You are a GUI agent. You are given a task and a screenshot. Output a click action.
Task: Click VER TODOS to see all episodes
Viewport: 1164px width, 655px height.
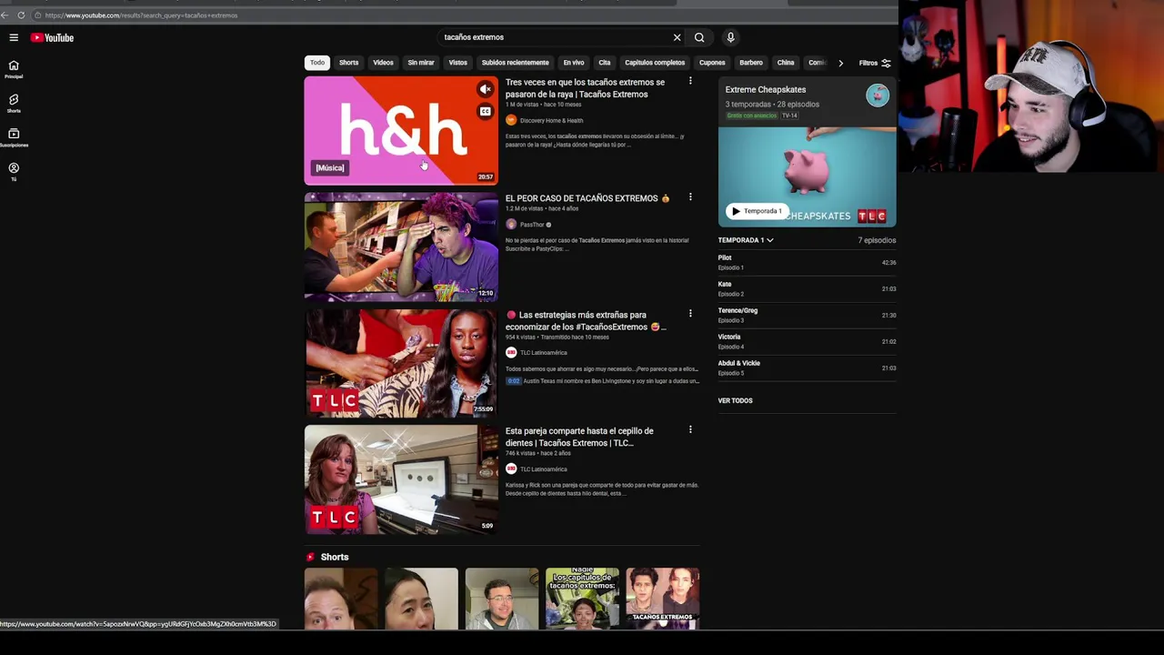pyautogui.click(x=735, y=400)
